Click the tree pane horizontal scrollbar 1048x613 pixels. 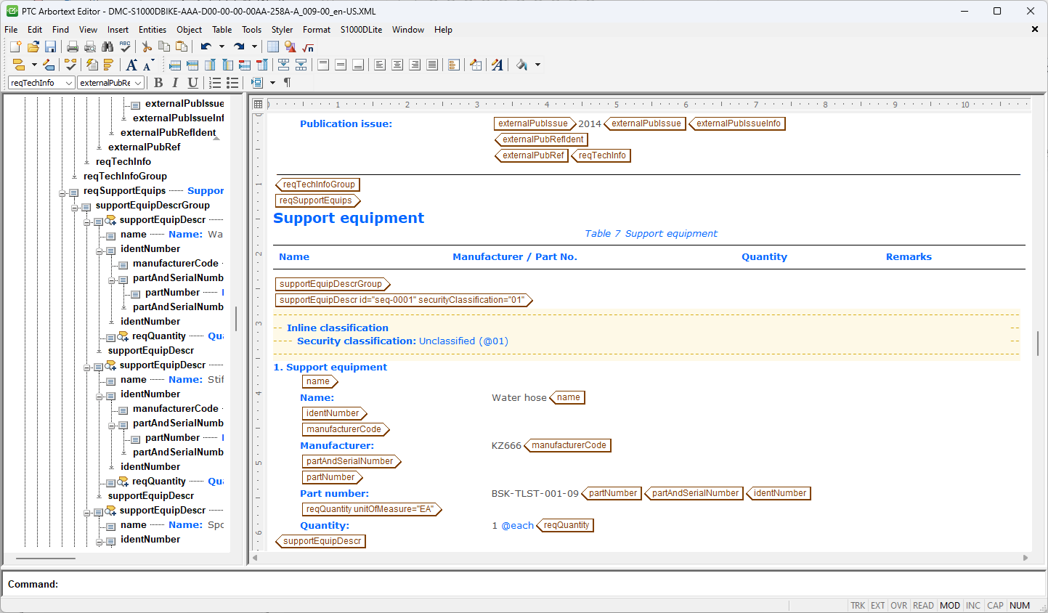[x=46, y=558]
